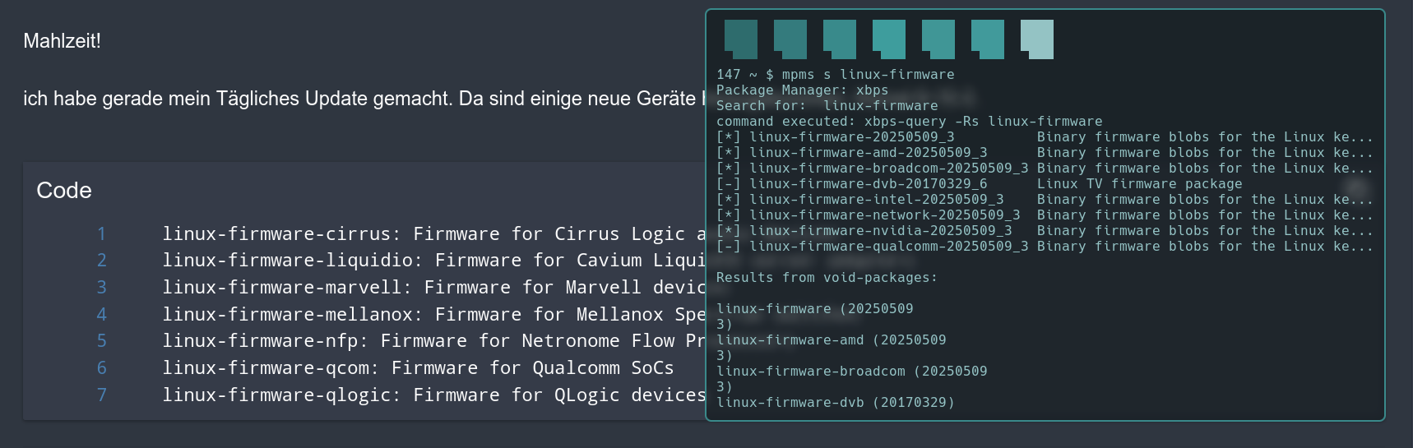Click the linux-firmware-qcom code line
The image size is (1413, 448).
pos(418,368)
